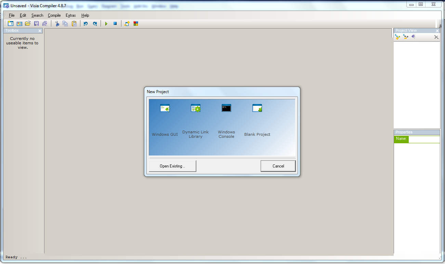Open the Extras menu

click(70, 15)
